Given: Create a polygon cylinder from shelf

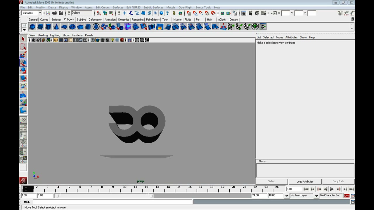Looking at the screenshot, I should tap(48, 27).
